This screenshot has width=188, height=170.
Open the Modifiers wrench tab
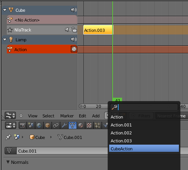64,125
